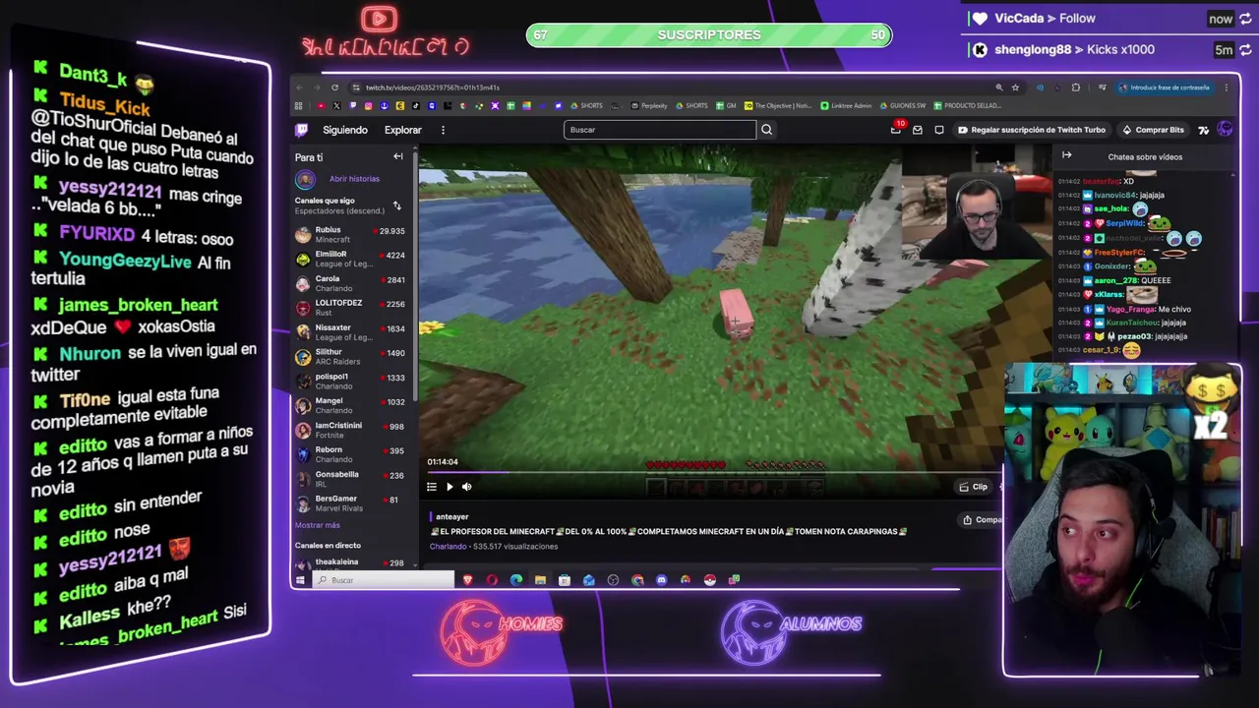The width and height of the screenshot is (1259, 708).
Task: Collapse the Chatea sobre vídeos panel
Action: [x=1066, y=155]
